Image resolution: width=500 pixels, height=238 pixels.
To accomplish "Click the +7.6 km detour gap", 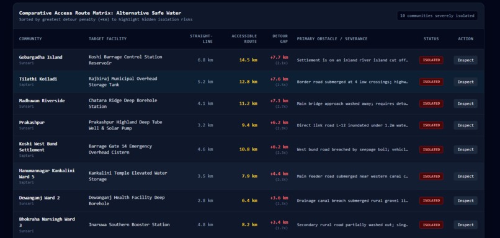I will pos(279,79).
